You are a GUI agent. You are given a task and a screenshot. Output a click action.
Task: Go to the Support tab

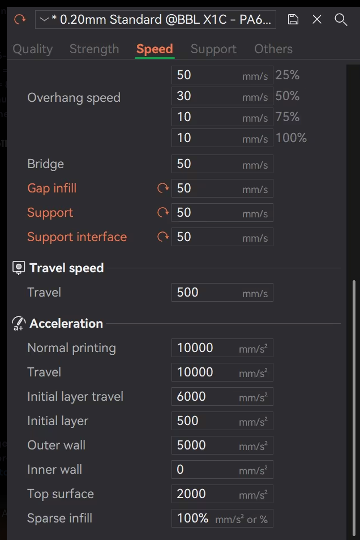[x=214, y=49]
